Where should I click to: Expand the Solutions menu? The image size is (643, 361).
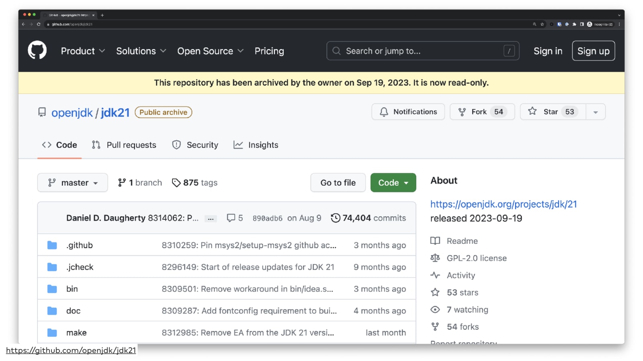click(x=141, y=51)
